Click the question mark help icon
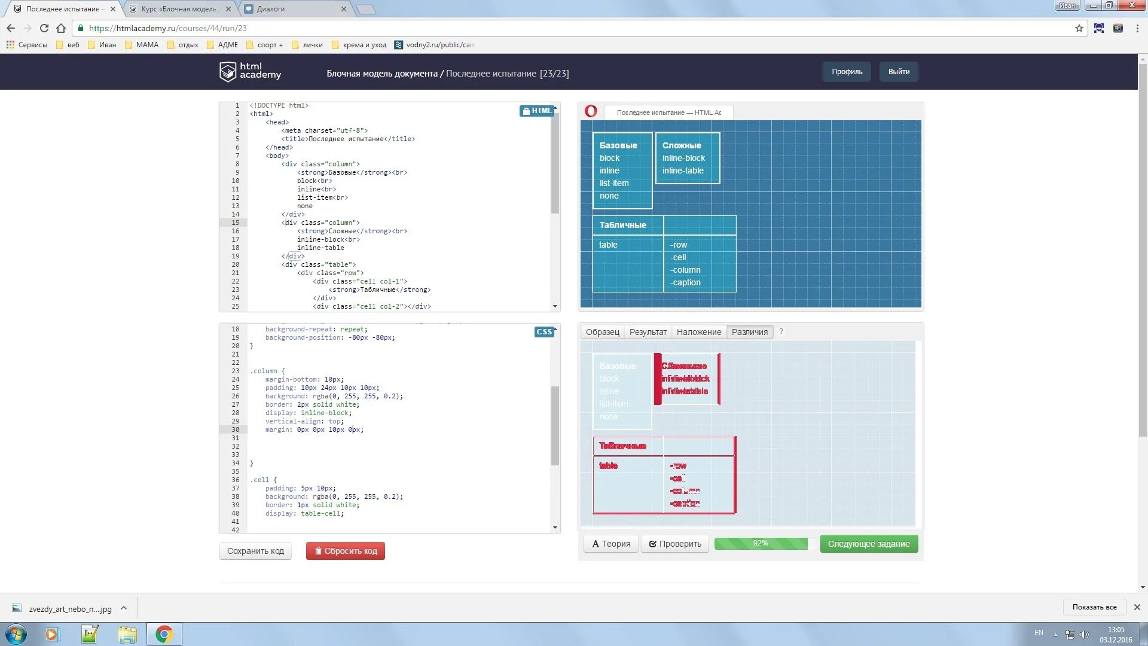This screenshot has height=646, width=1148. click(x=781, y=331)
